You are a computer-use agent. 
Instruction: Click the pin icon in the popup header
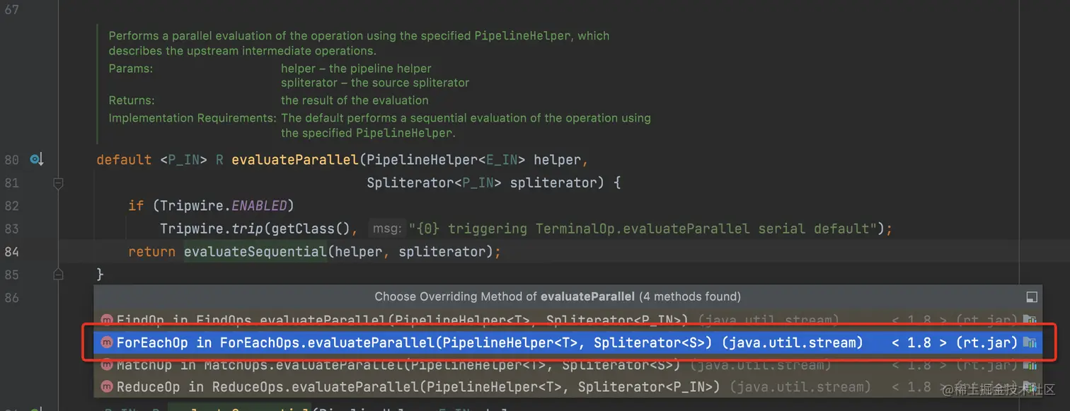click(x=1032, y=297)
